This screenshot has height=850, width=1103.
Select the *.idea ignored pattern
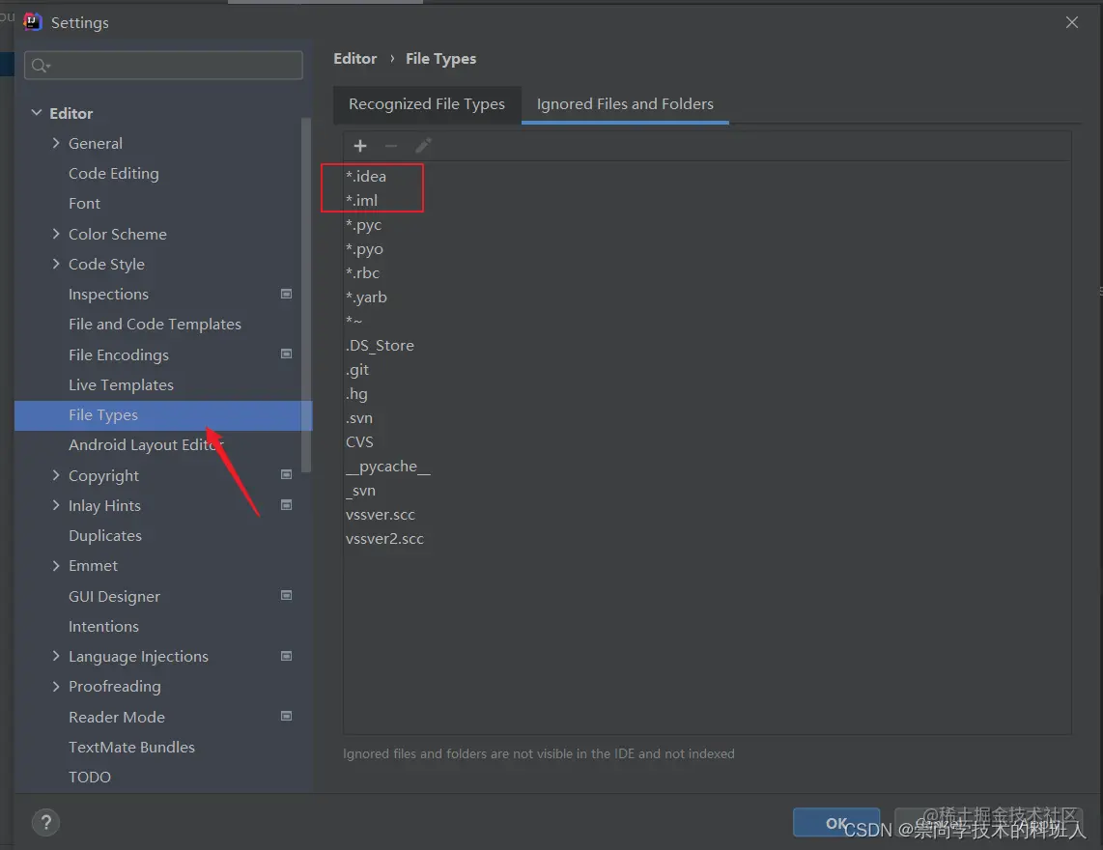pos(707,176)
